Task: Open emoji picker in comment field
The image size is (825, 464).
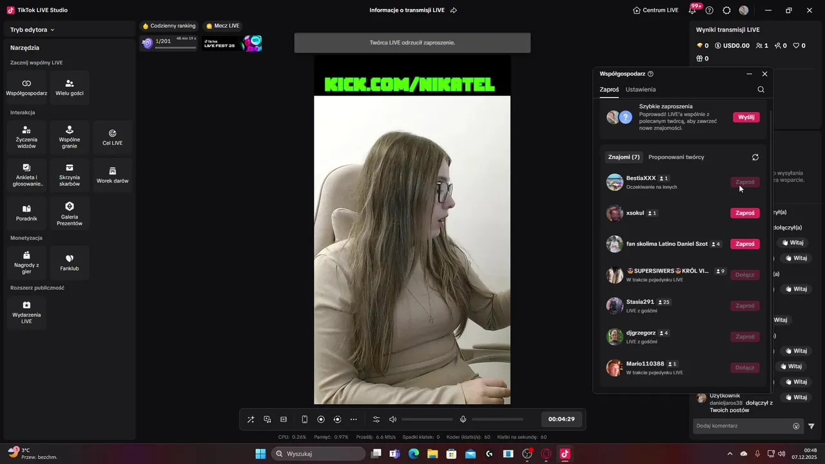Action: [796, 426]
